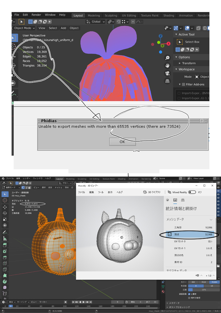Adjust the 圧縮 15% compression slider

[204, 290]
